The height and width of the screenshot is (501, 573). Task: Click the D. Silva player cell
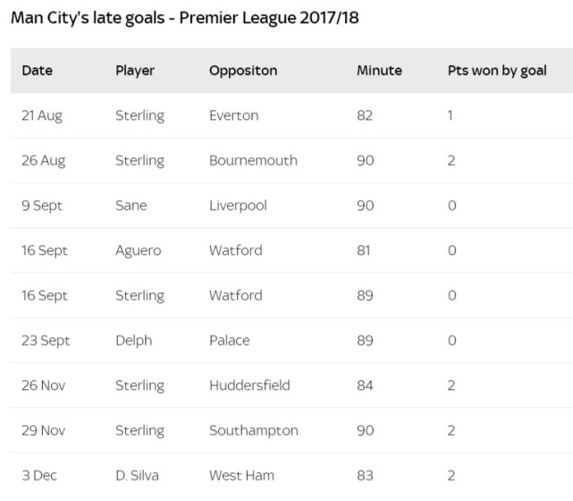click(x=138, y=475)
